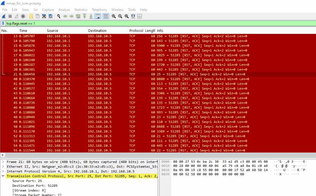Toggle auto-scroll during live capture

(98, 16)
